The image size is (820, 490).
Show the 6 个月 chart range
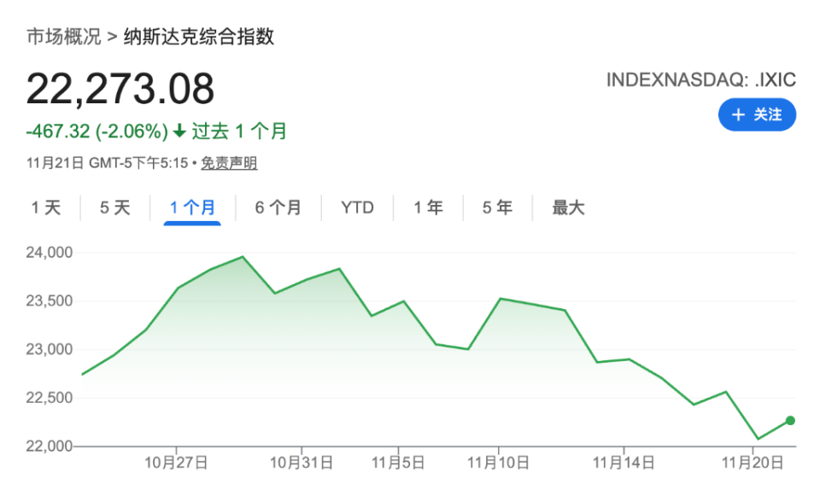click(278, 207)
